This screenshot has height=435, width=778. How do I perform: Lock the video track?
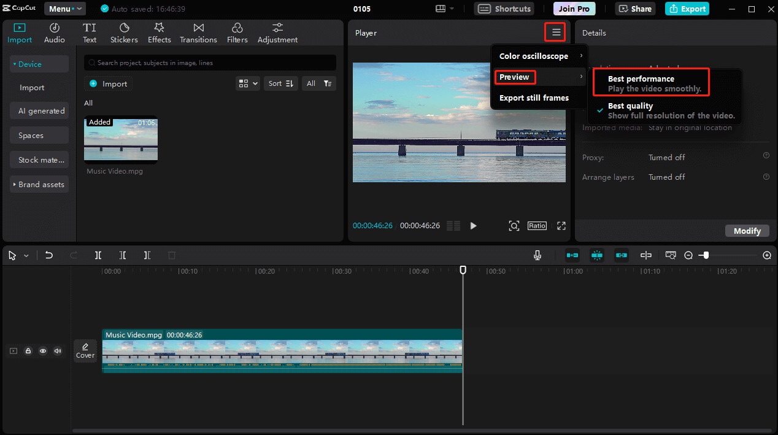tap(28, 351)
